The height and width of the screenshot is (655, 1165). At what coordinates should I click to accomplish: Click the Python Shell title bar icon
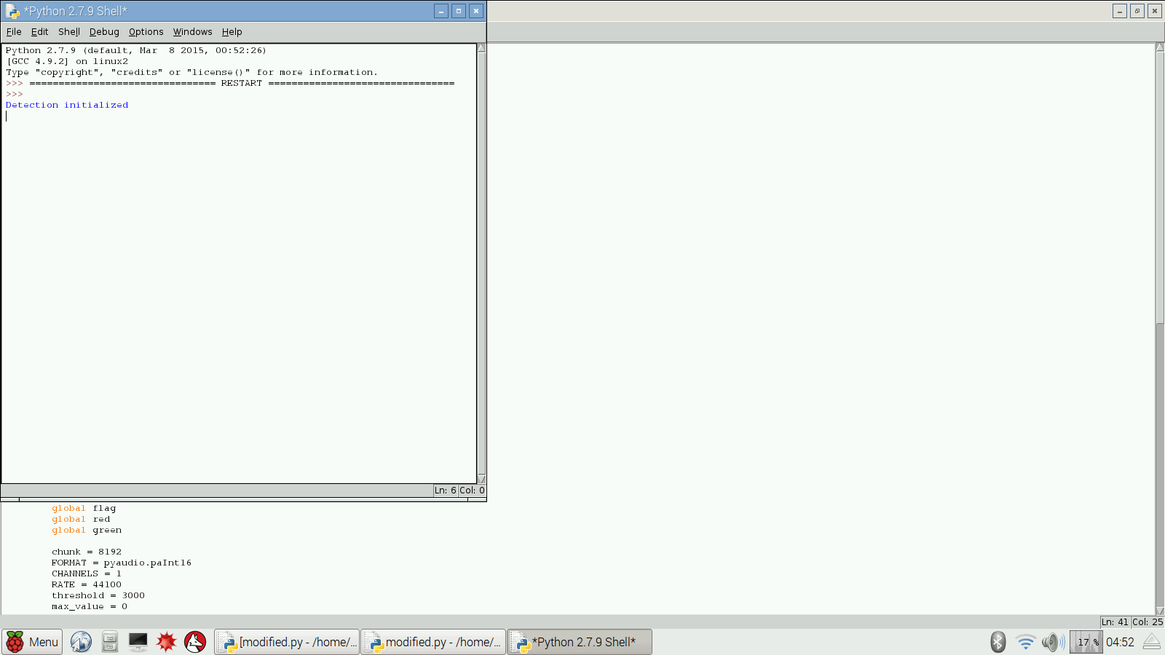tap(12, 11)
